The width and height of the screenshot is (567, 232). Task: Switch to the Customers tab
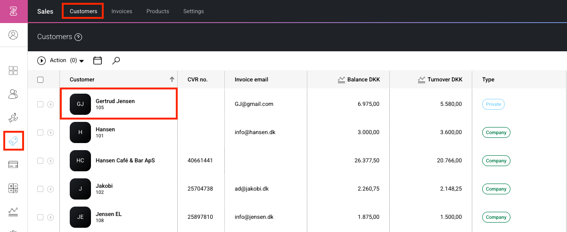83,11
